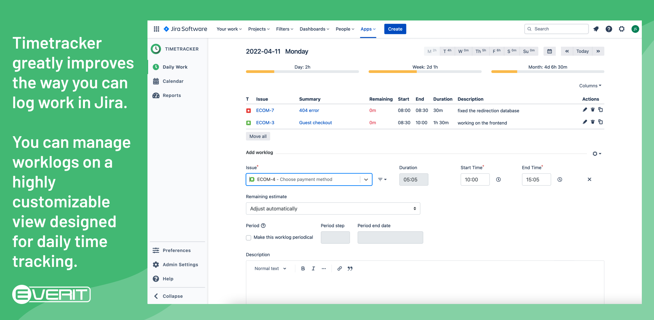Screen dimensions: 654x320
Task: Open the JS user profile avatar
Action: [635, 29]
